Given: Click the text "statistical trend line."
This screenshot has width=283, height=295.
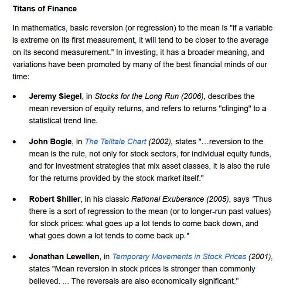Looking at the screenshot, I should pyautogui.click(x=64, y=121).
